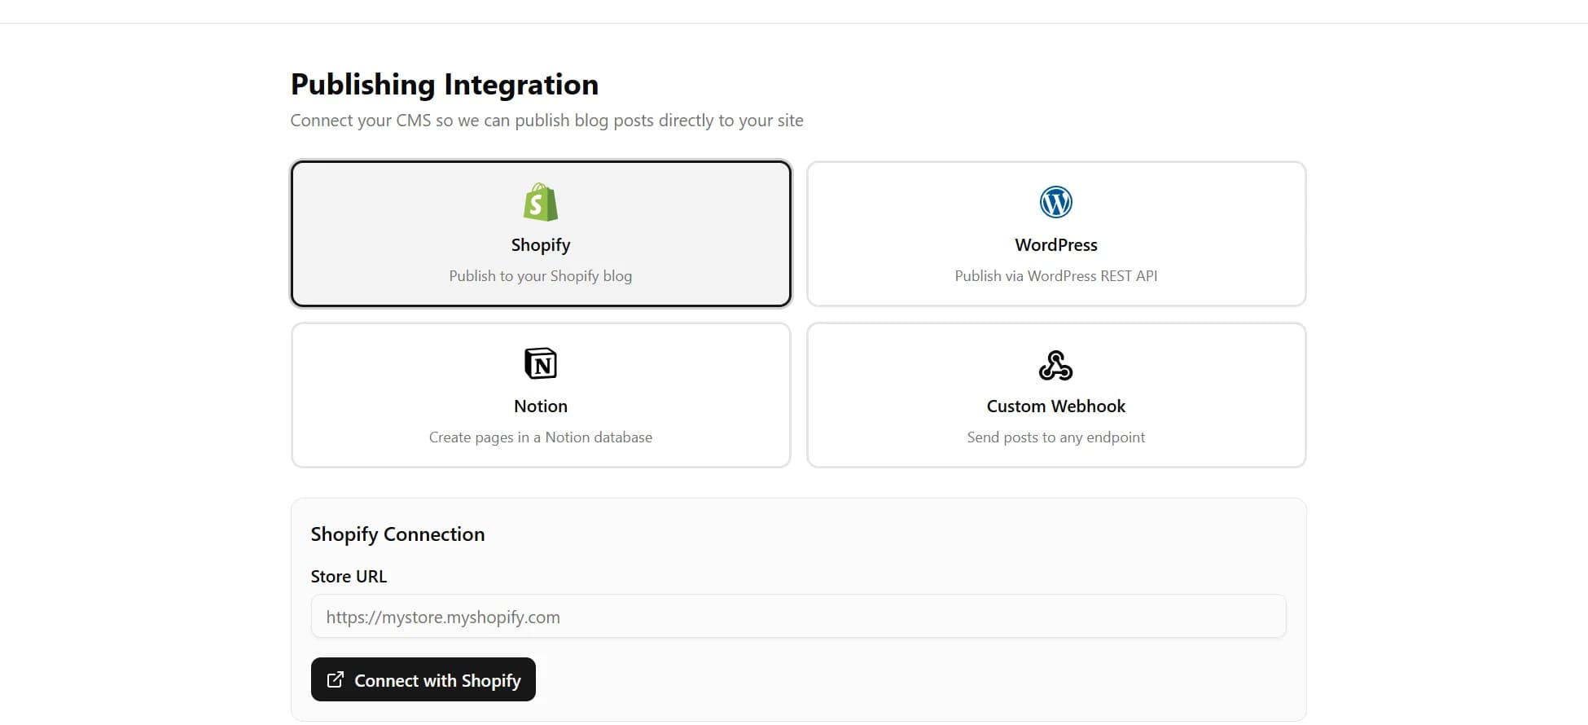The height and width of the screenshot is (725, 1588).
Task: Click the Store URL label
Action: (349, 576)
